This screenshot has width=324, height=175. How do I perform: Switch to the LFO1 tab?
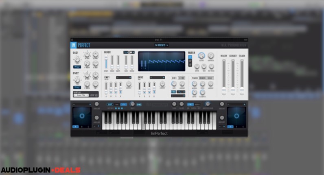[x=174, y=78]
